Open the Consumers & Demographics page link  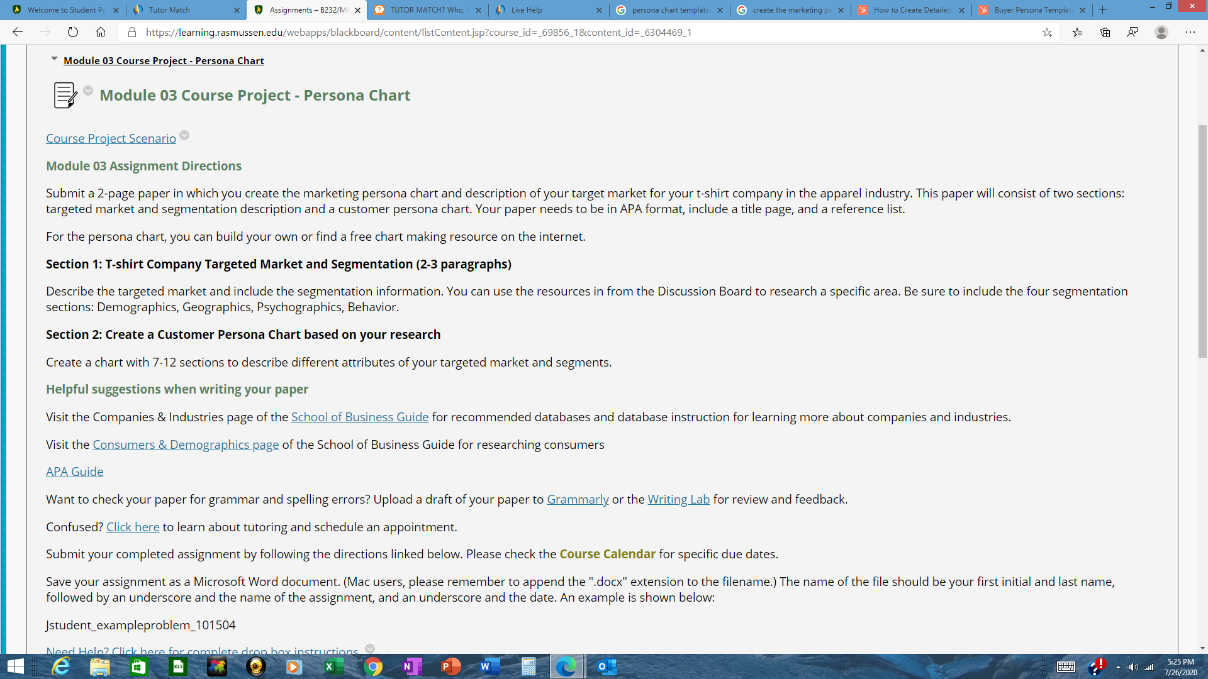pos(186,445)
